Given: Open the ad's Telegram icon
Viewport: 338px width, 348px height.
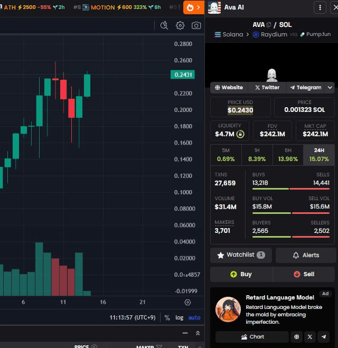Looking at the screenshot, I should [x=324, y=337].
